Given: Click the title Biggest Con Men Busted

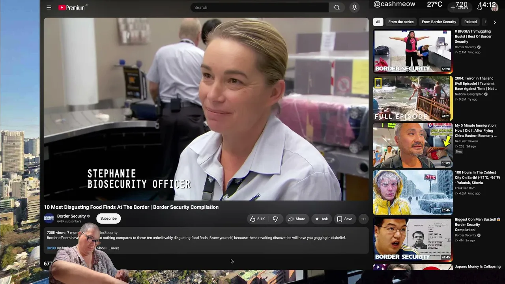Looking at the screenshot, I should click(477, 224).
